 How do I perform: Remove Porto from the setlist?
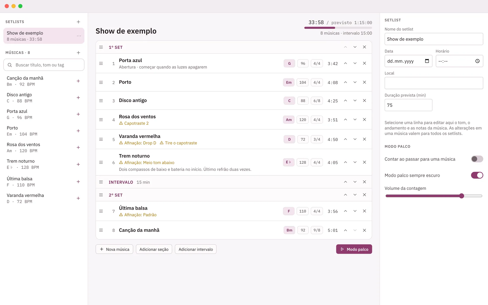(x=364, y=82)
